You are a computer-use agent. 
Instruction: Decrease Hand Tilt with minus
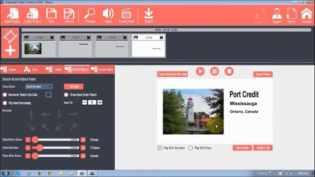click(85, 103)
